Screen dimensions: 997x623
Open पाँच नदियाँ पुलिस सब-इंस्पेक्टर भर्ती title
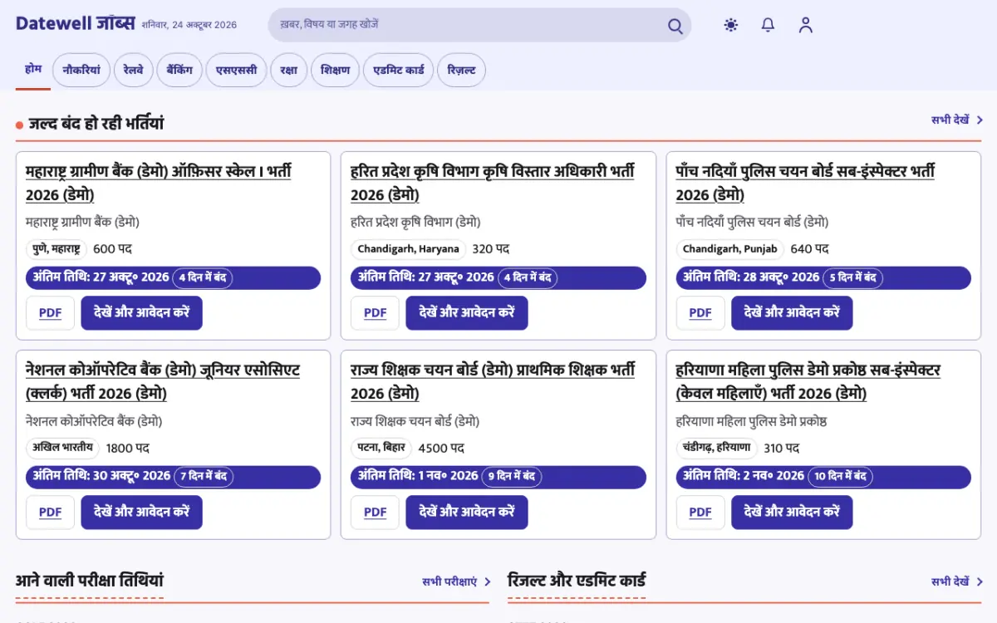[x=805, y=183]
